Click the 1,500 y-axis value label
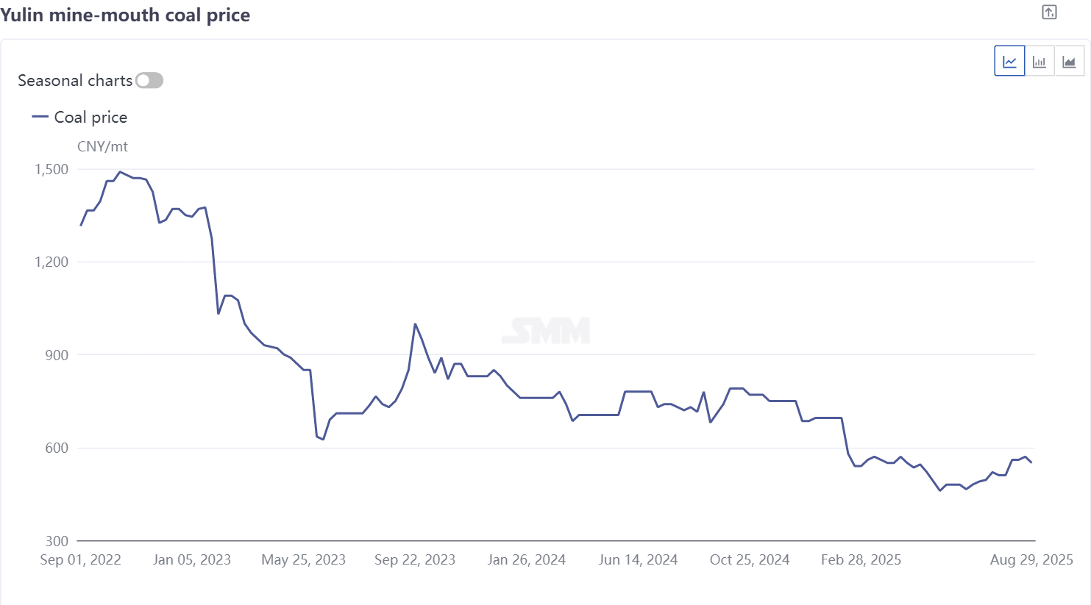The width and height of the screenshot is (1091, 605). click(x=51, y=170)
